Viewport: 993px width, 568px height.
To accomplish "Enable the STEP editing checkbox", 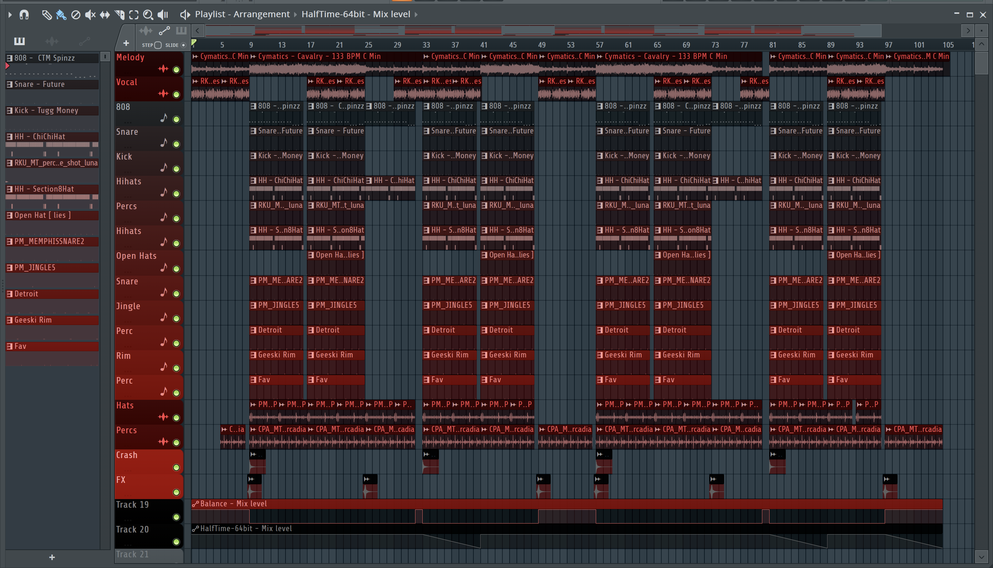I will pyautogui.click(x=158, y=45).
